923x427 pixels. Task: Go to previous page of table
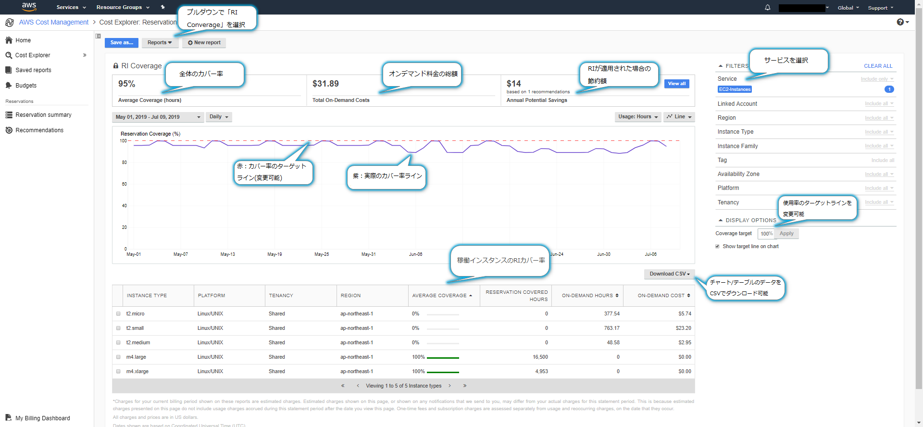tap(358, 386)
